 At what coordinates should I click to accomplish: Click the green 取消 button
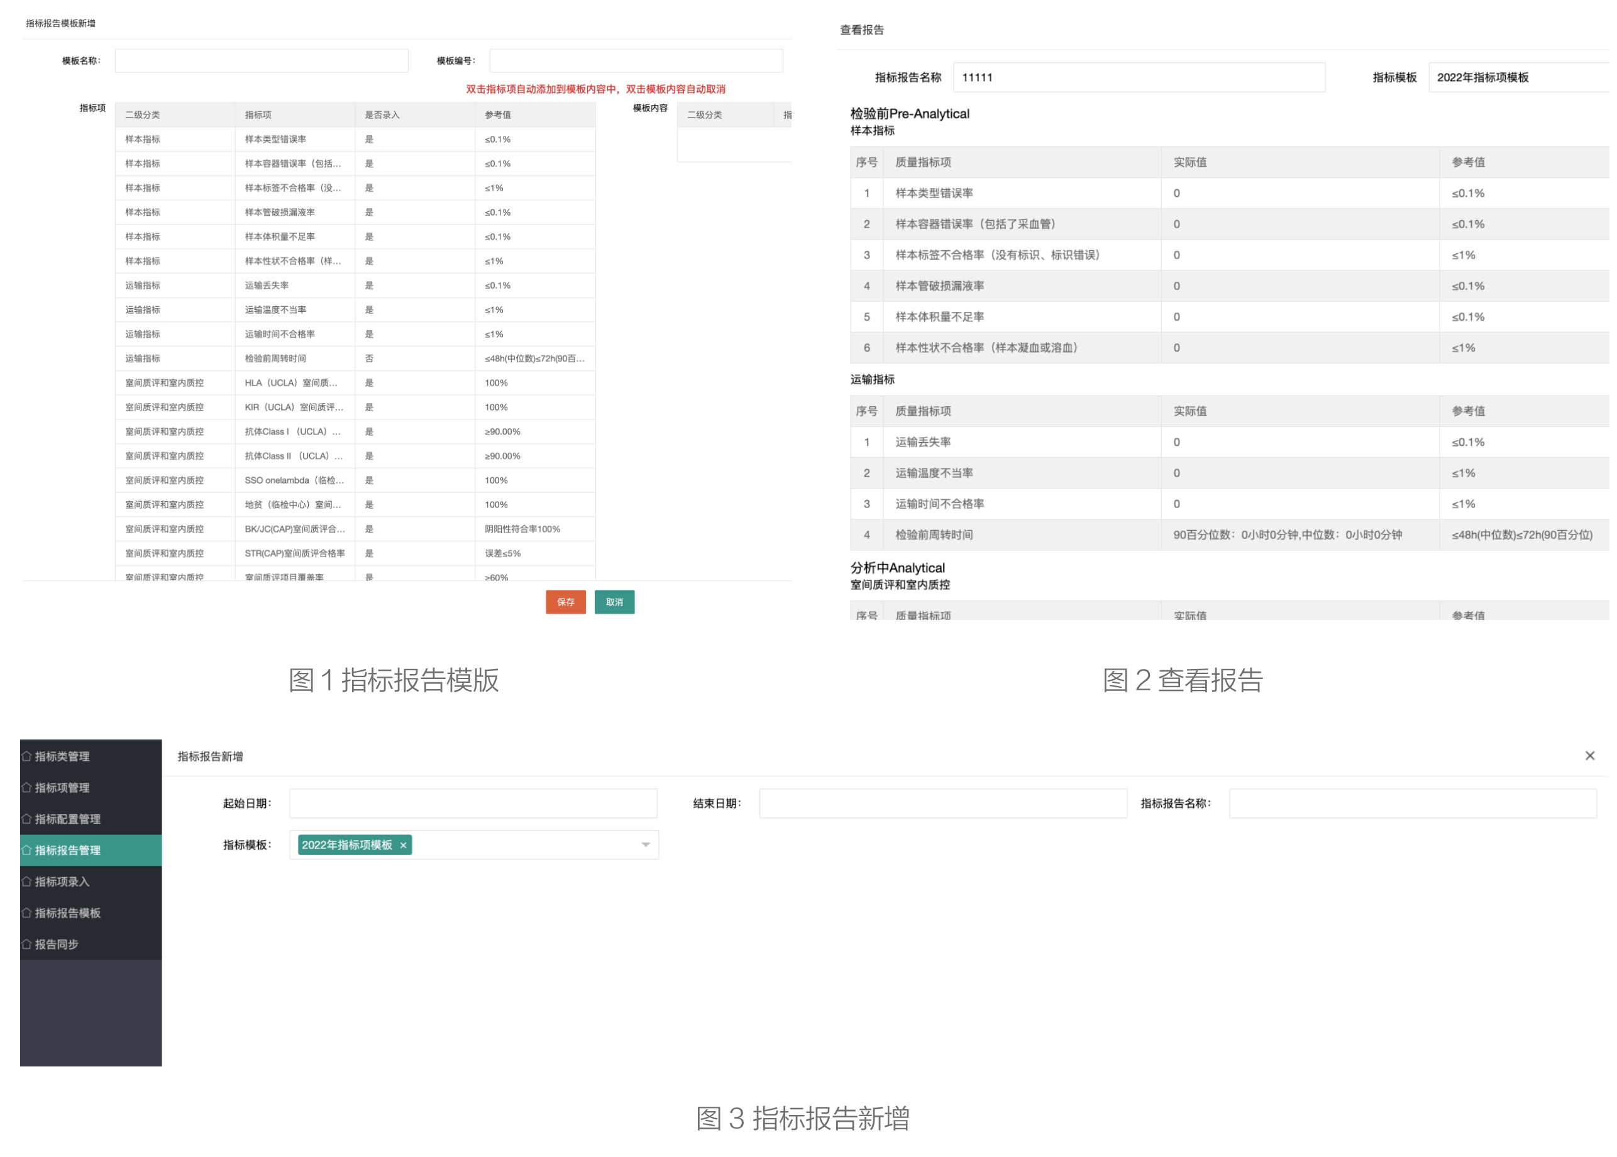pyautogui.click(x=614, y=602)
